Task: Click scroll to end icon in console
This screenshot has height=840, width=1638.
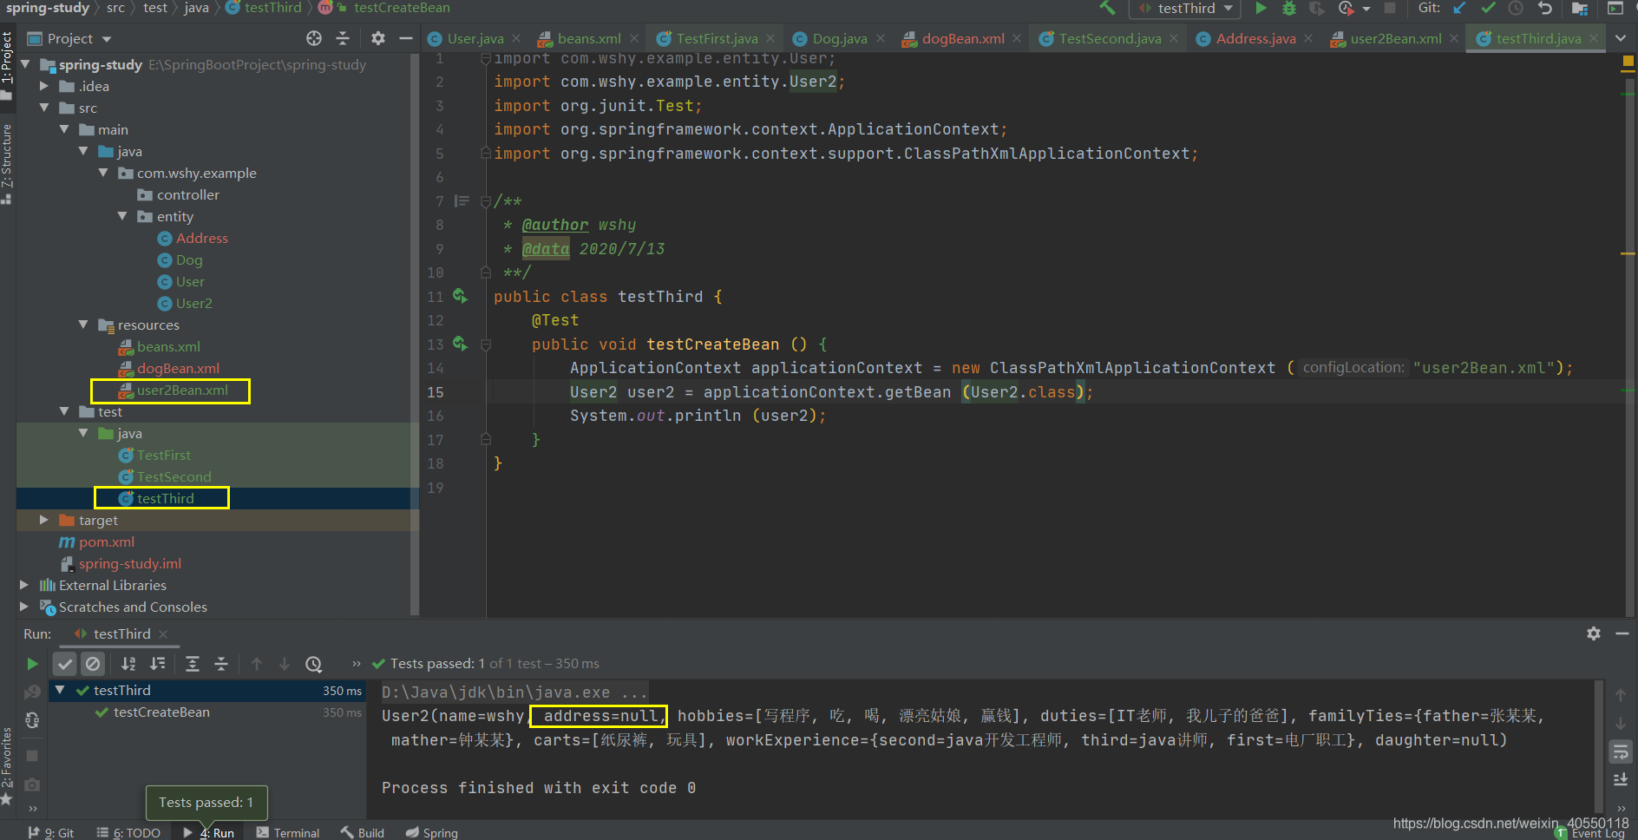Action: pos(1620,779)
